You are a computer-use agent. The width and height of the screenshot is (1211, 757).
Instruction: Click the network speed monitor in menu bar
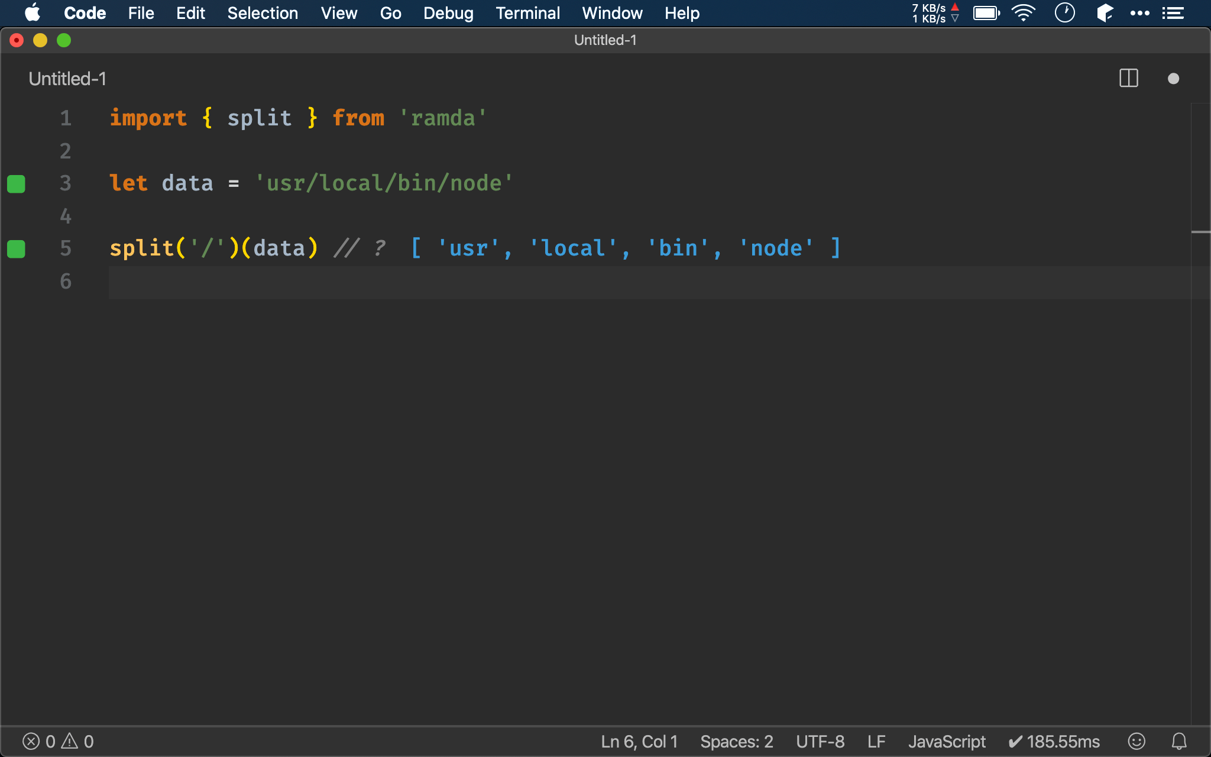coord(935,13)
